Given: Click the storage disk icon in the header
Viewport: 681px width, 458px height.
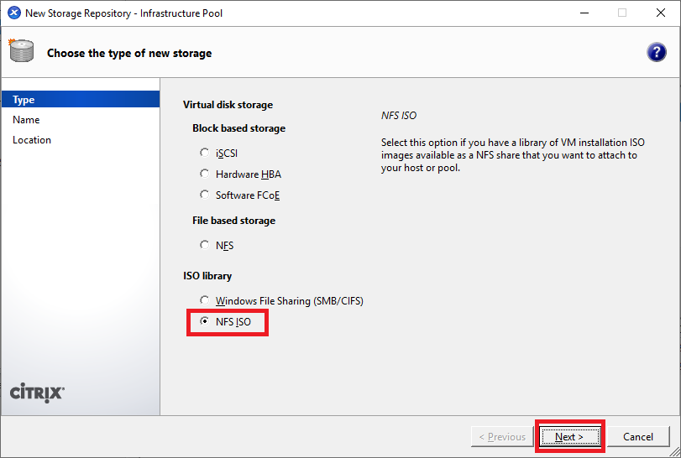Looking at the screenshot, I should point(20,51).
